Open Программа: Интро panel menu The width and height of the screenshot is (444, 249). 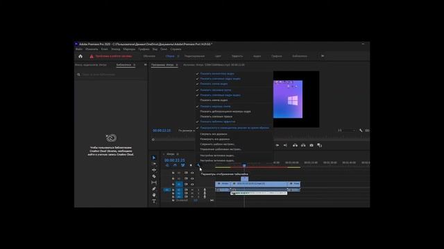(177, 65)
